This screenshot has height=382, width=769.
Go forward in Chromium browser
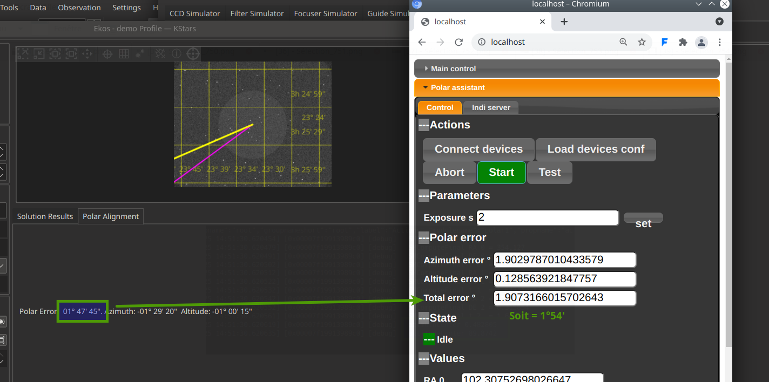tap(441, 42)
